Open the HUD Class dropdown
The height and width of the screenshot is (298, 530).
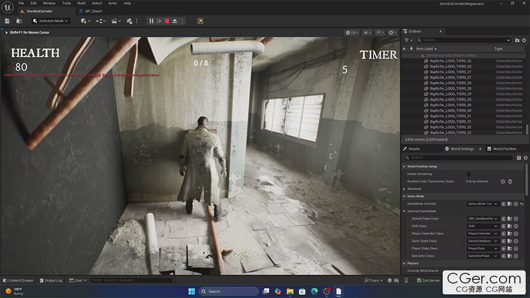482,226
